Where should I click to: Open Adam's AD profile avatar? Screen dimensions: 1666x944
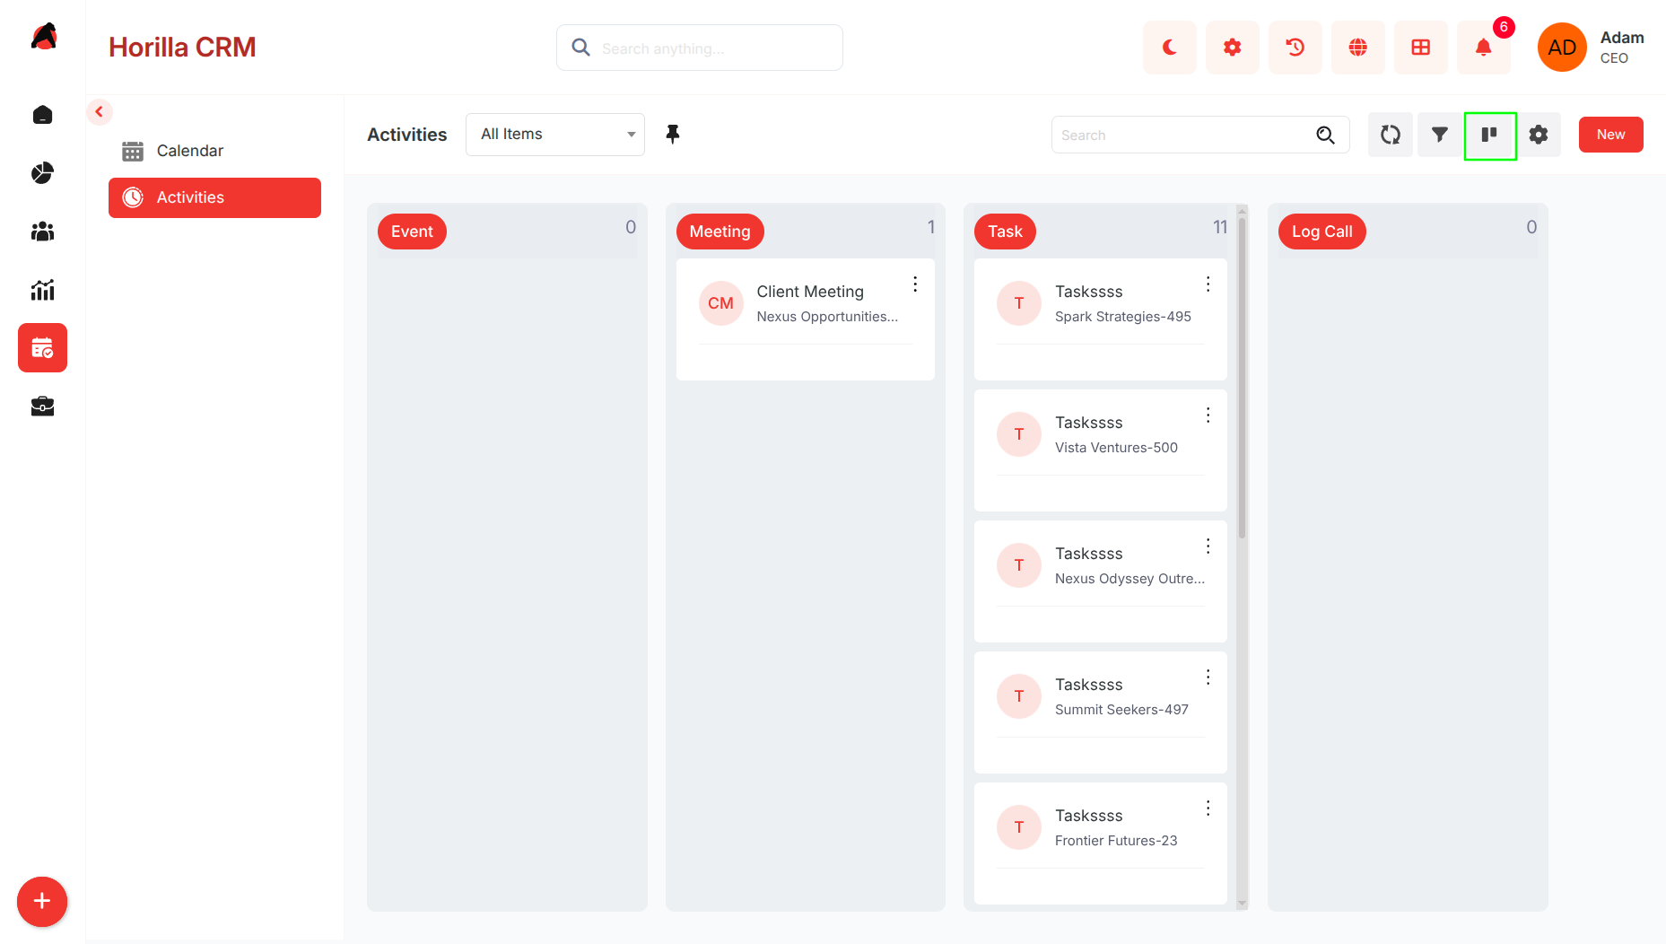[x=1562, y=48]
